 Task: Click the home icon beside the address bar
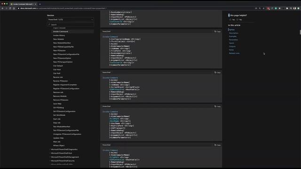(x=14, y=8)
